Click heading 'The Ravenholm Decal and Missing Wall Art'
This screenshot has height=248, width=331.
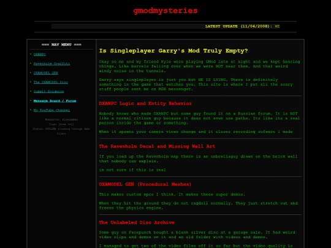pyautogui.click(x=157, y=146)
